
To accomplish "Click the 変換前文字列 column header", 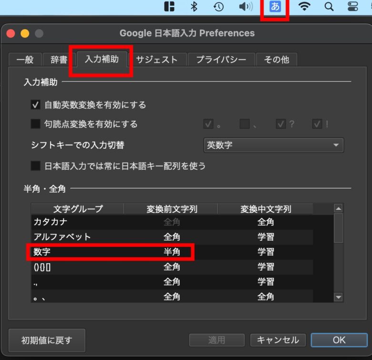I will pos(171,209).
